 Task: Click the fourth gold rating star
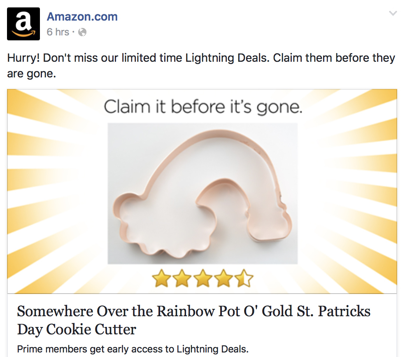click(x=223, y=278)
